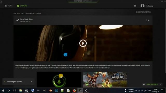166x93 pixels.
Task: Click SEND FEEDBACK
Action: 152,84
